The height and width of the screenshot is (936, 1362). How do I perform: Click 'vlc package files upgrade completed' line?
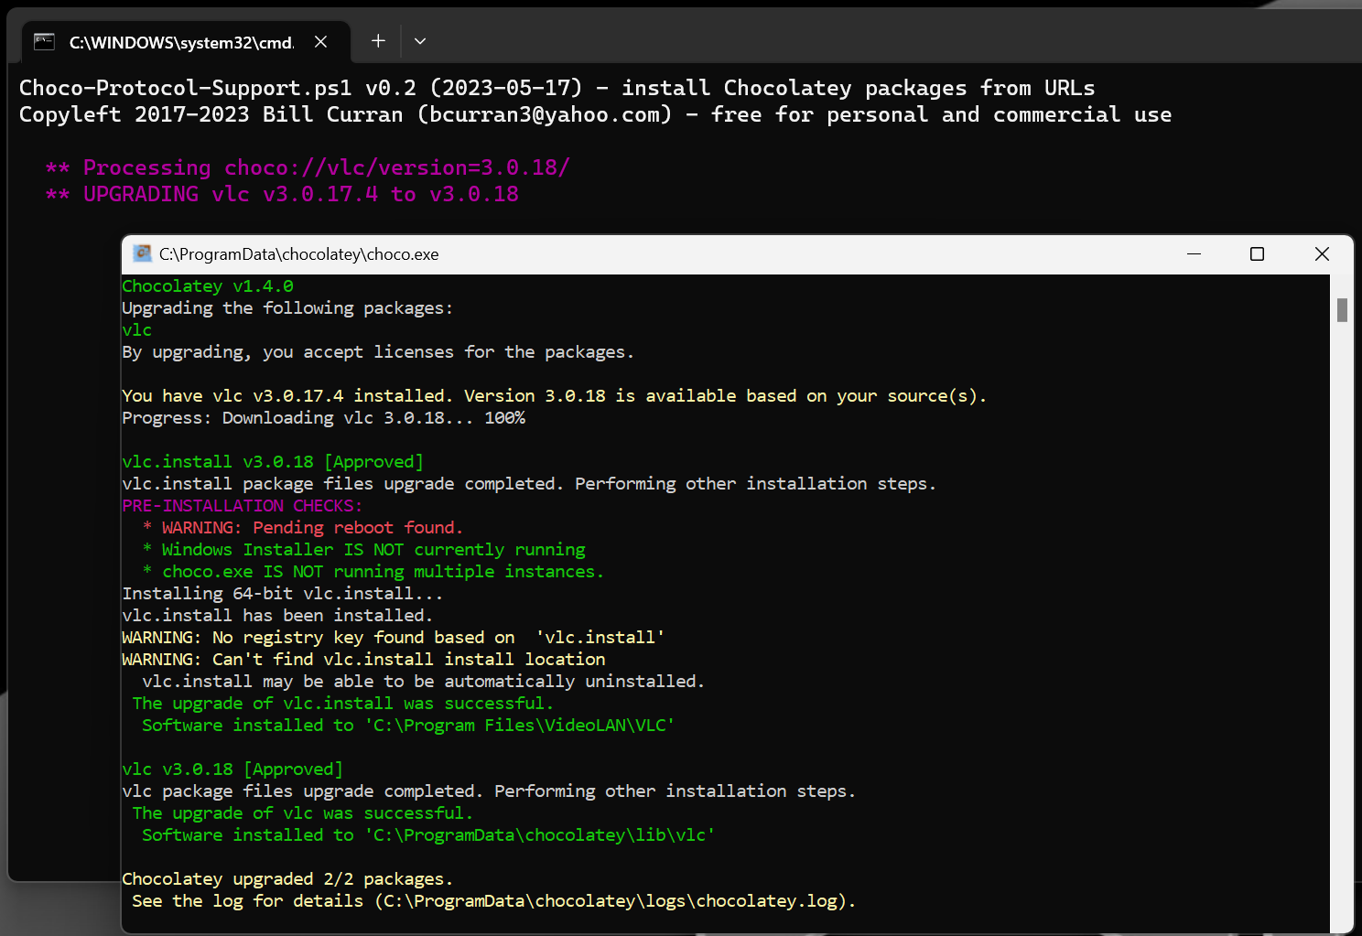[489, 791]
